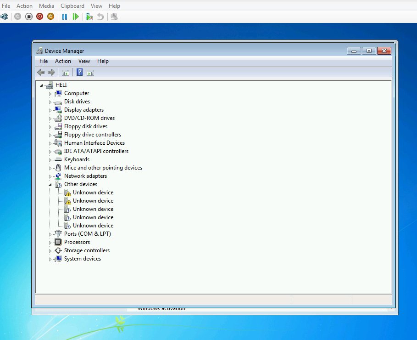Open Help using the blue question mark icon
Screen dimensions: 417x340
coord(79,72)
